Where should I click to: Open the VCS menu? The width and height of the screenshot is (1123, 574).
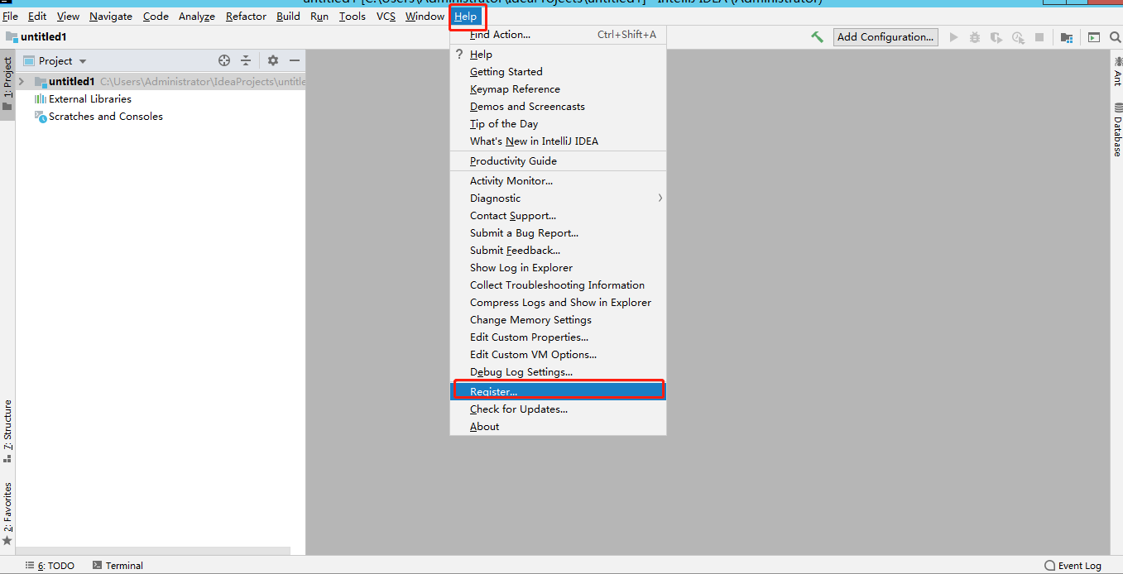[x=386, y=17]
